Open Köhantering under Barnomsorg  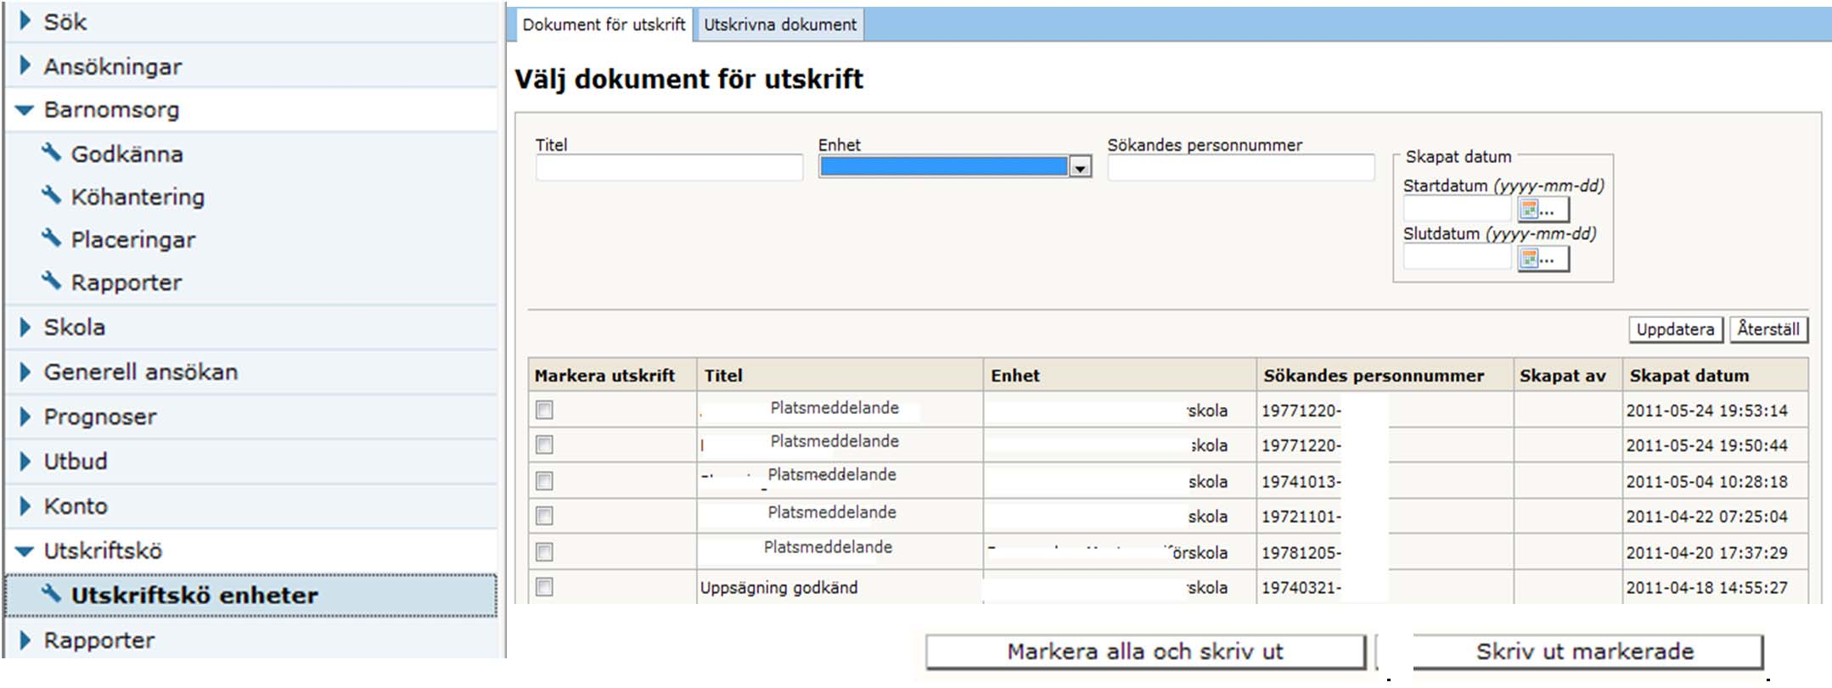[138, 197]
